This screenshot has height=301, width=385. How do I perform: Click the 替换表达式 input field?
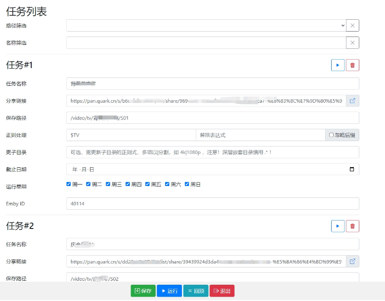[260, 135]
